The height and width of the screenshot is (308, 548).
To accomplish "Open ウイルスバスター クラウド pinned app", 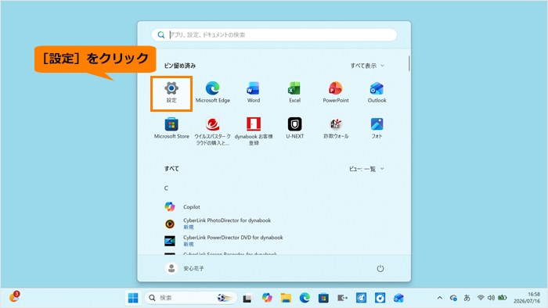I will click(x=212, y=131).
